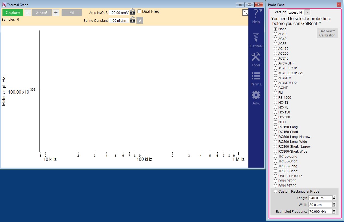Toggle the Amp InvOLS lock icon

pos(132,12)
